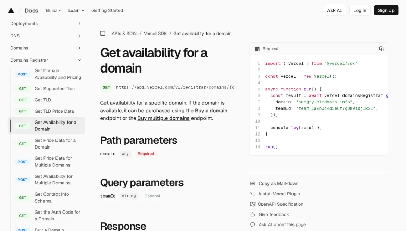Click the red Required tag
The image size is (411, 231).
[x=146, y=154]
